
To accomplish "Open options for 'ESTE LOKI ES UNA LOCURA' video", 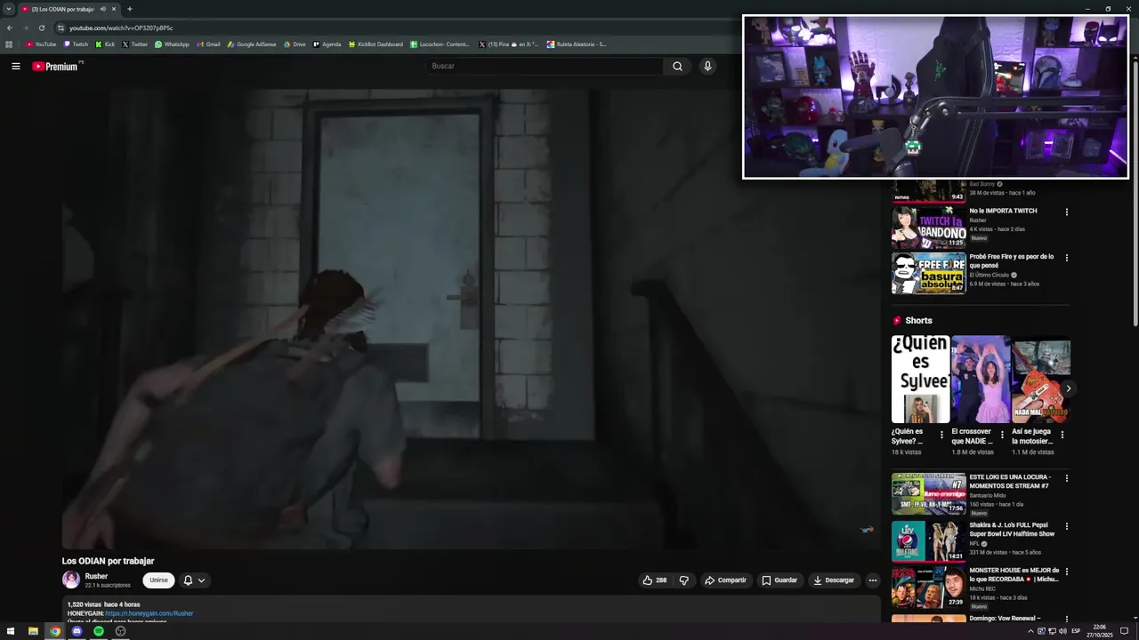I will pos(1066,478).
